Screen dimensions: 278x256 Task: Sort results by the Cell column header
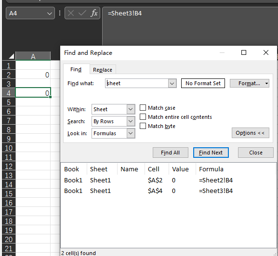coord(157,169)
